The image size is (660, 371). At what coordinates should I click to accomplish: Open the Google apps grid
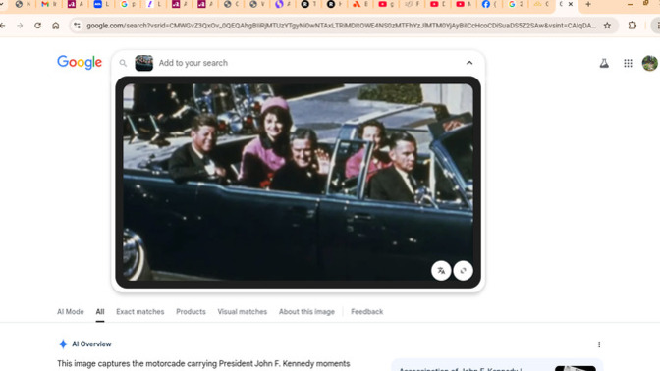coord(628,63)
